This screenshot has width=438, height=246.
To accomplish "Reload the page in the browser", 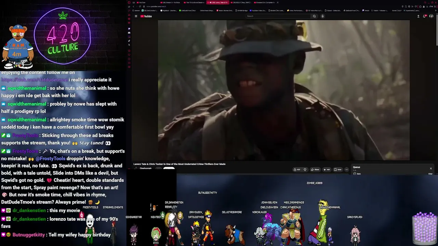I will (140, 6).
